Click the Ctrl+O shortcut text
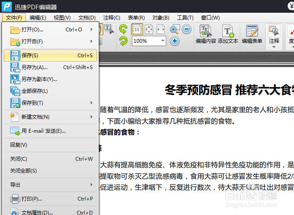Viewport: 294px width, 215px height. click(74, 30)
